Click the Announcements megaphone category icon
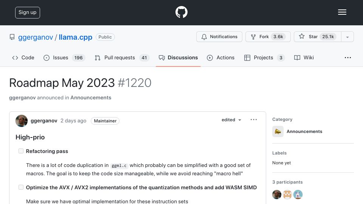The image size is (363, 204). click(x=278, y=131)
